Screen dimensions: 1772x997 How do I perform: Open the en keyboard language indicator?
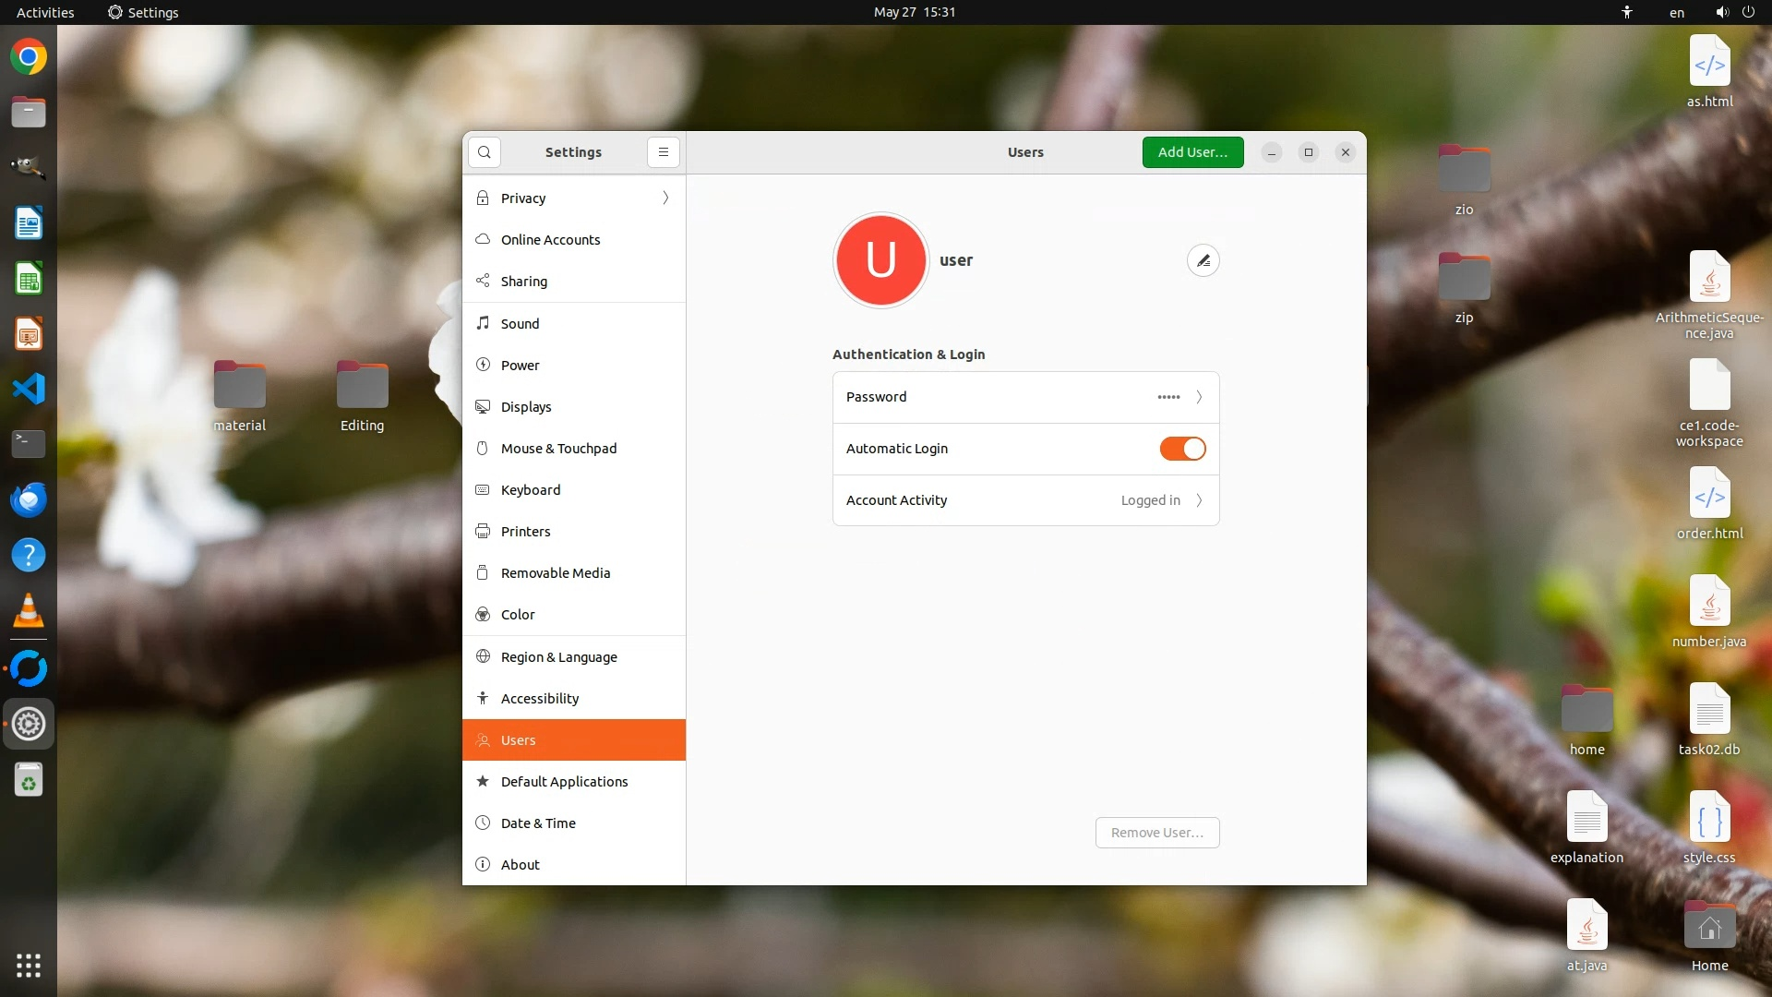click(x=1677, y=12)
